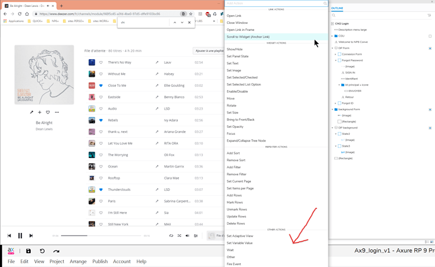Skip to the next track in Deezer

tap(31, 236)
